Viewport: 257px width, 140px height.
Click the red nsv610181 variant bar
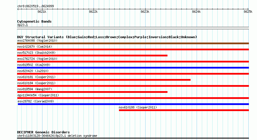point(104,80)
